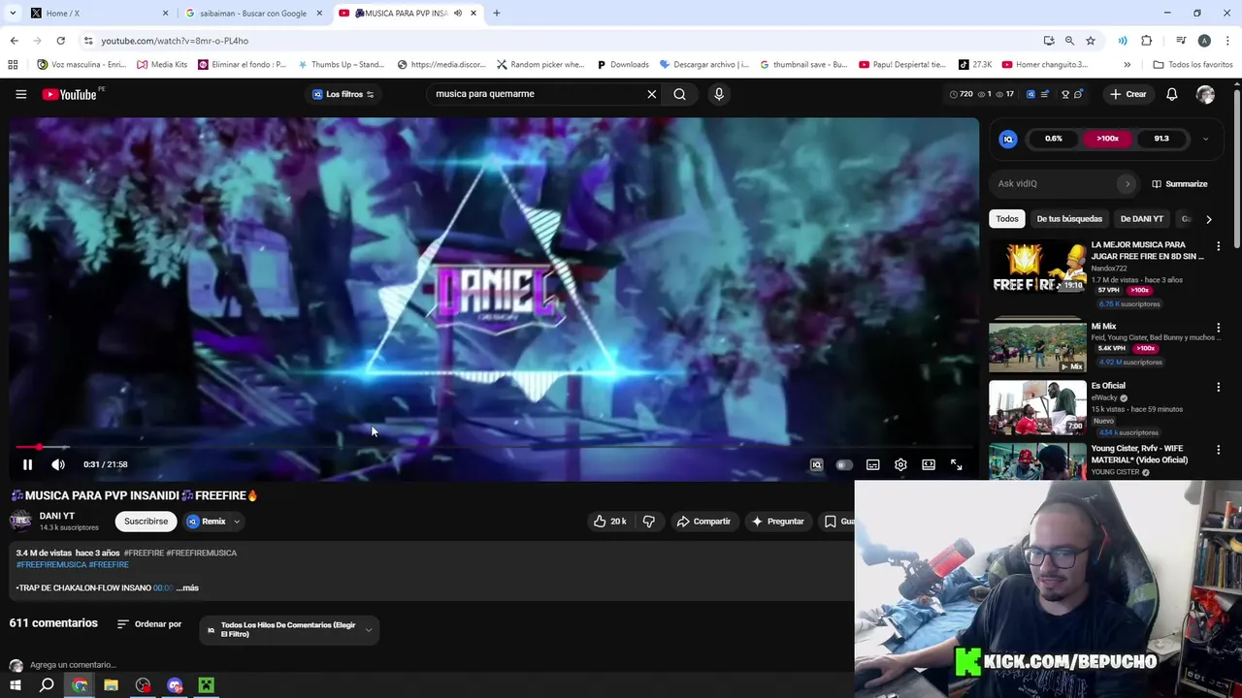Click the Preguntar button
This screenshot has width=1242, height=698.
(777, 522)
